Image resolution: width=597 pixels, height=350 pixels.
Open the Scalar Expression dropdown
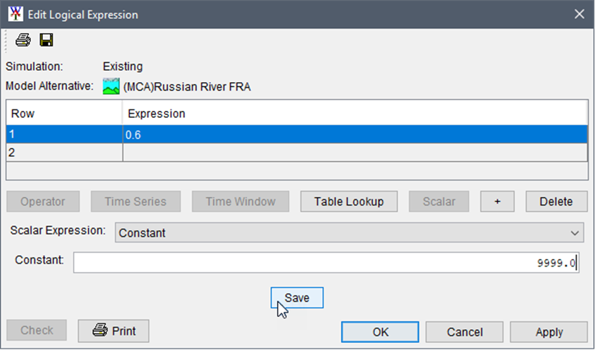(349, 233)
